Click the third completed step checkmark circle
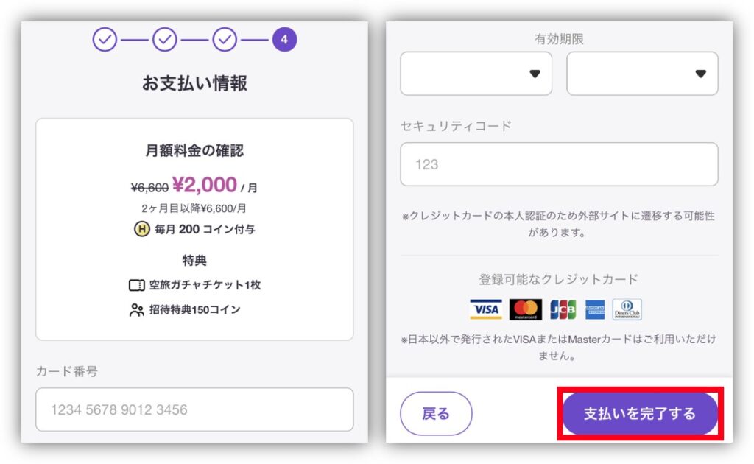The height and width of the screenshot is (464, 754). (x=225, y=40)
